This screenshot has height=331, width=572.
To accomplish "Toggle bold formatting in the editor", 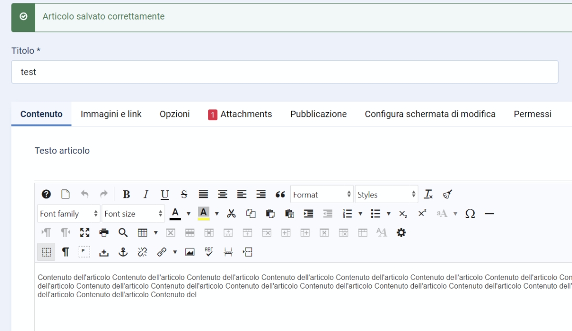I will (x=126, y=195).
